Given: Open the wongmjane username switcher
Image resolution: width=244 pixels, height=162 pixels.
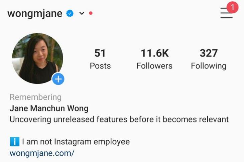Looking at the screenshot, I should pos(35,14).
